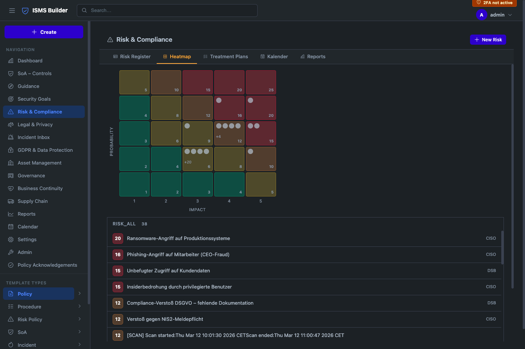Select the Policy template type
Image resolution: width=525 pixels, height=349 pixels.
click(38, 294)
